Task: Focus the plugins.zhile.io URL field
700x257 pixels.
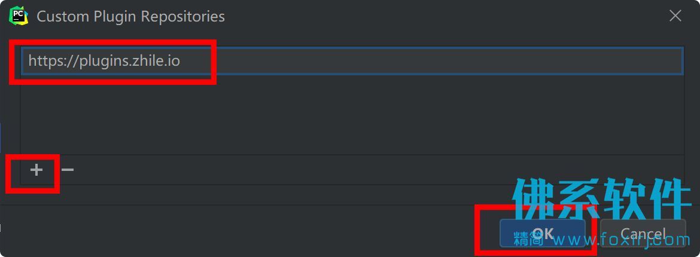Action: click(x=352, y=61)
